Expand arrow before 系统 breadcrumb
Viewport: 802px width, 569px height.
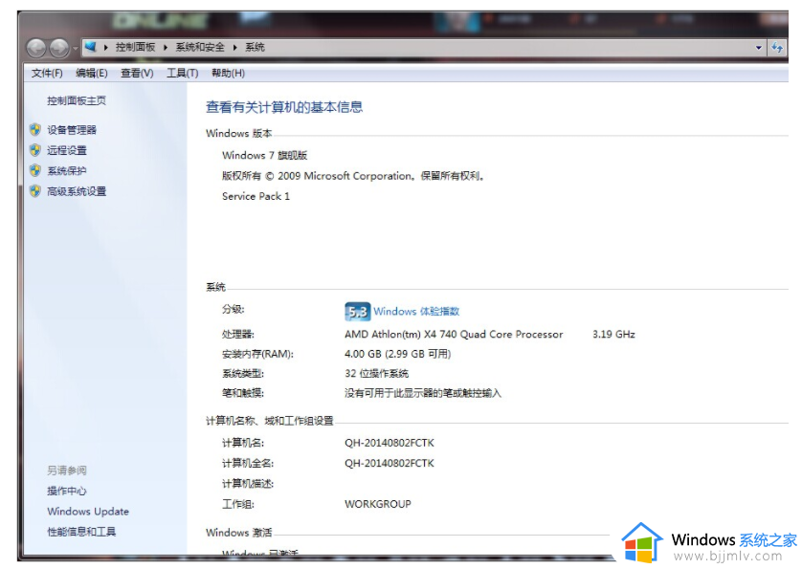click(x=234, y=48)
